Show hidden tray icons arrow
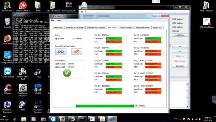216x122 pixels. click(180, 119)
